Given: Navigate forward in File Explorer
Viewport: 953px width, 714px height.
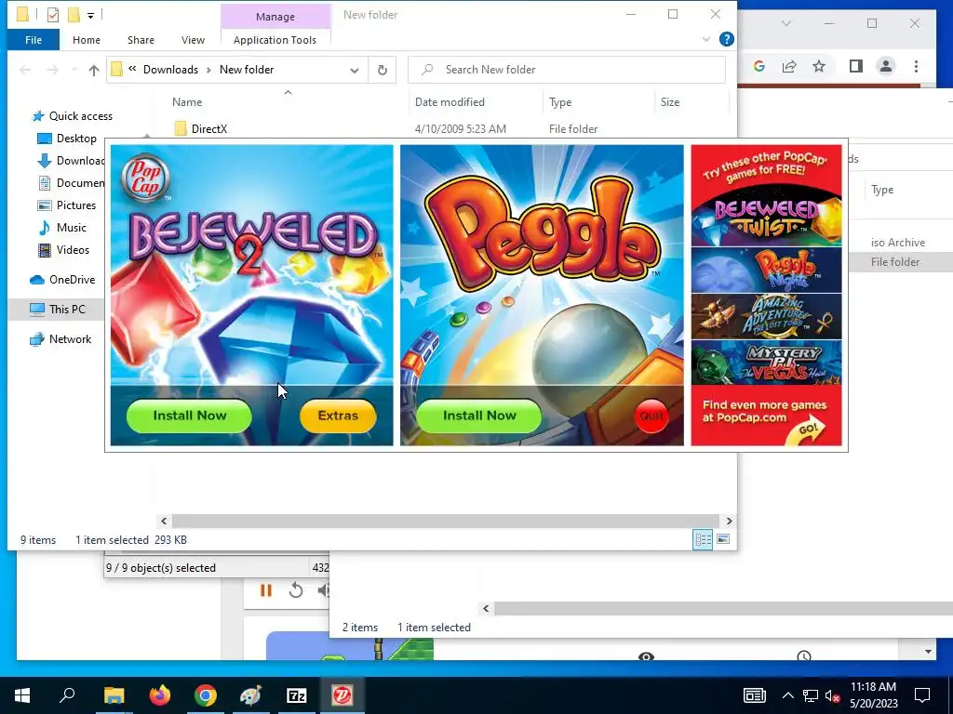Looking at the screenshot, I should tap(53, 70).
